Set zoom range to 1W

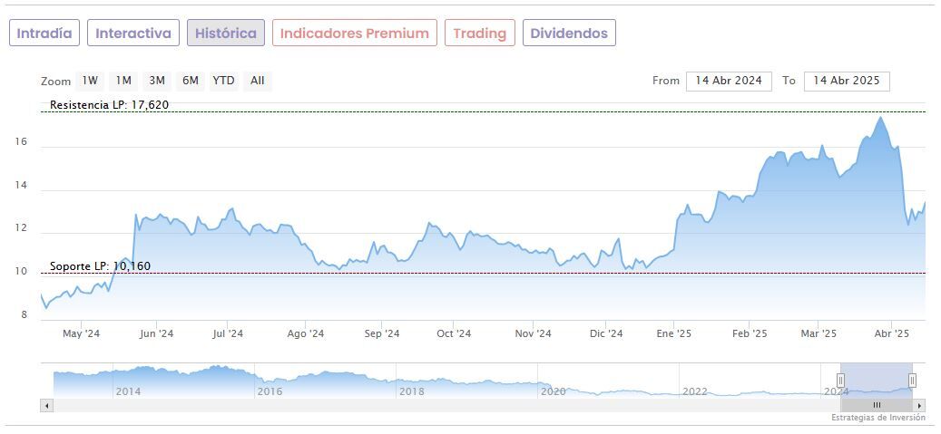pyautogui.click(x=90, y=81)
